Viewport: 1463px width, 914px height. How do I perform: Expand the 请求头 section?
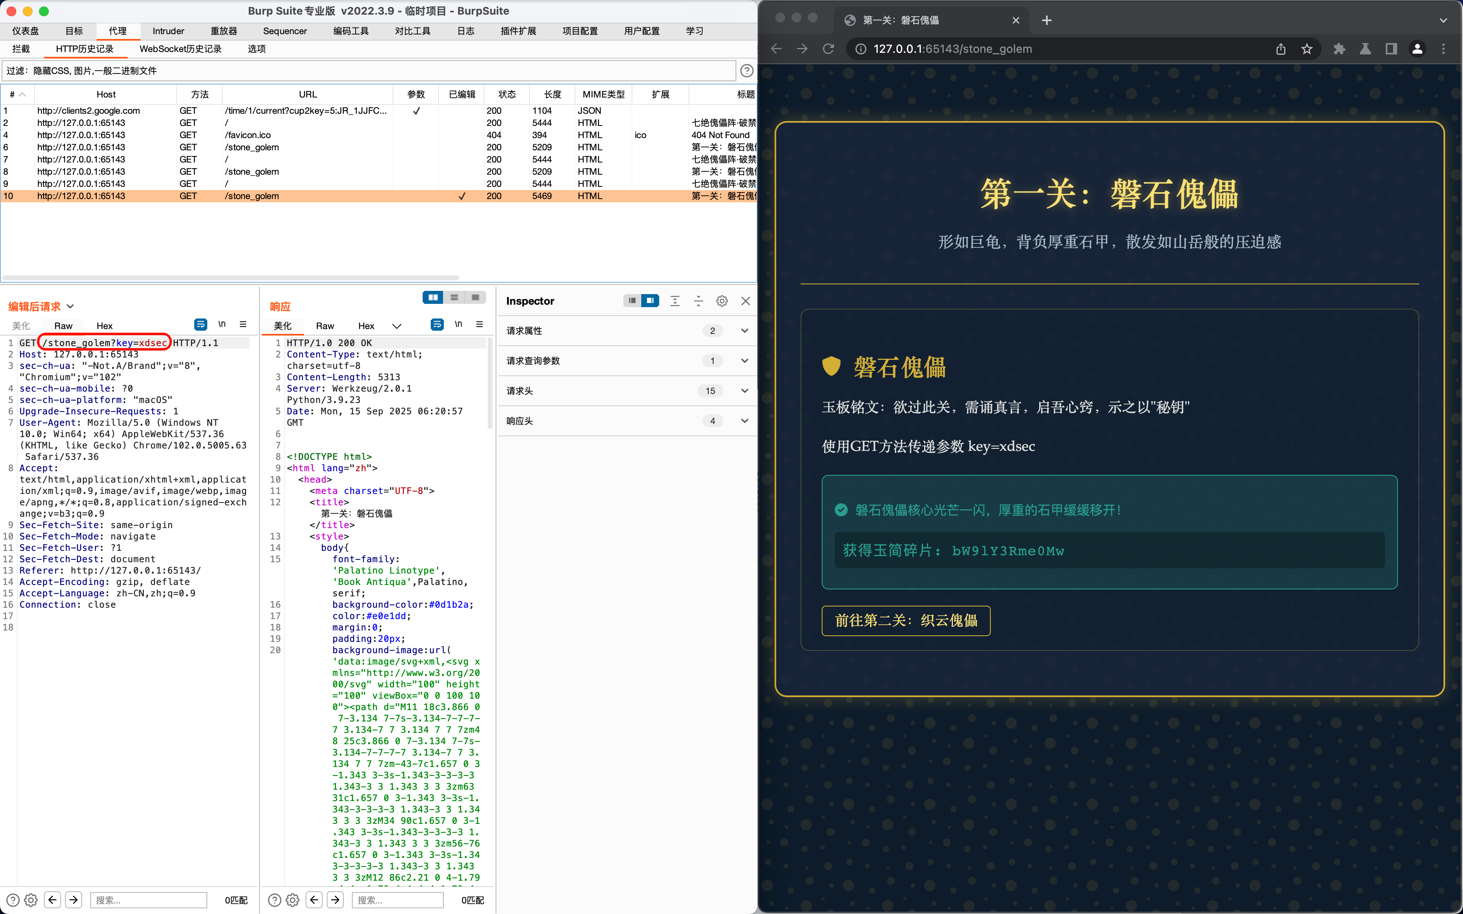(744, 391)
